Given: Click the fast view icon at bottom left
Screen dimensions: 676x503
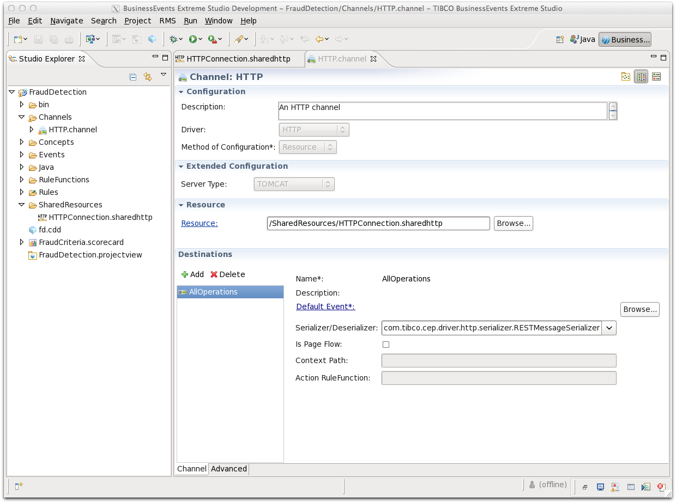Looking at the screenshot, I should pyautogui.click(x=18, y=486).
